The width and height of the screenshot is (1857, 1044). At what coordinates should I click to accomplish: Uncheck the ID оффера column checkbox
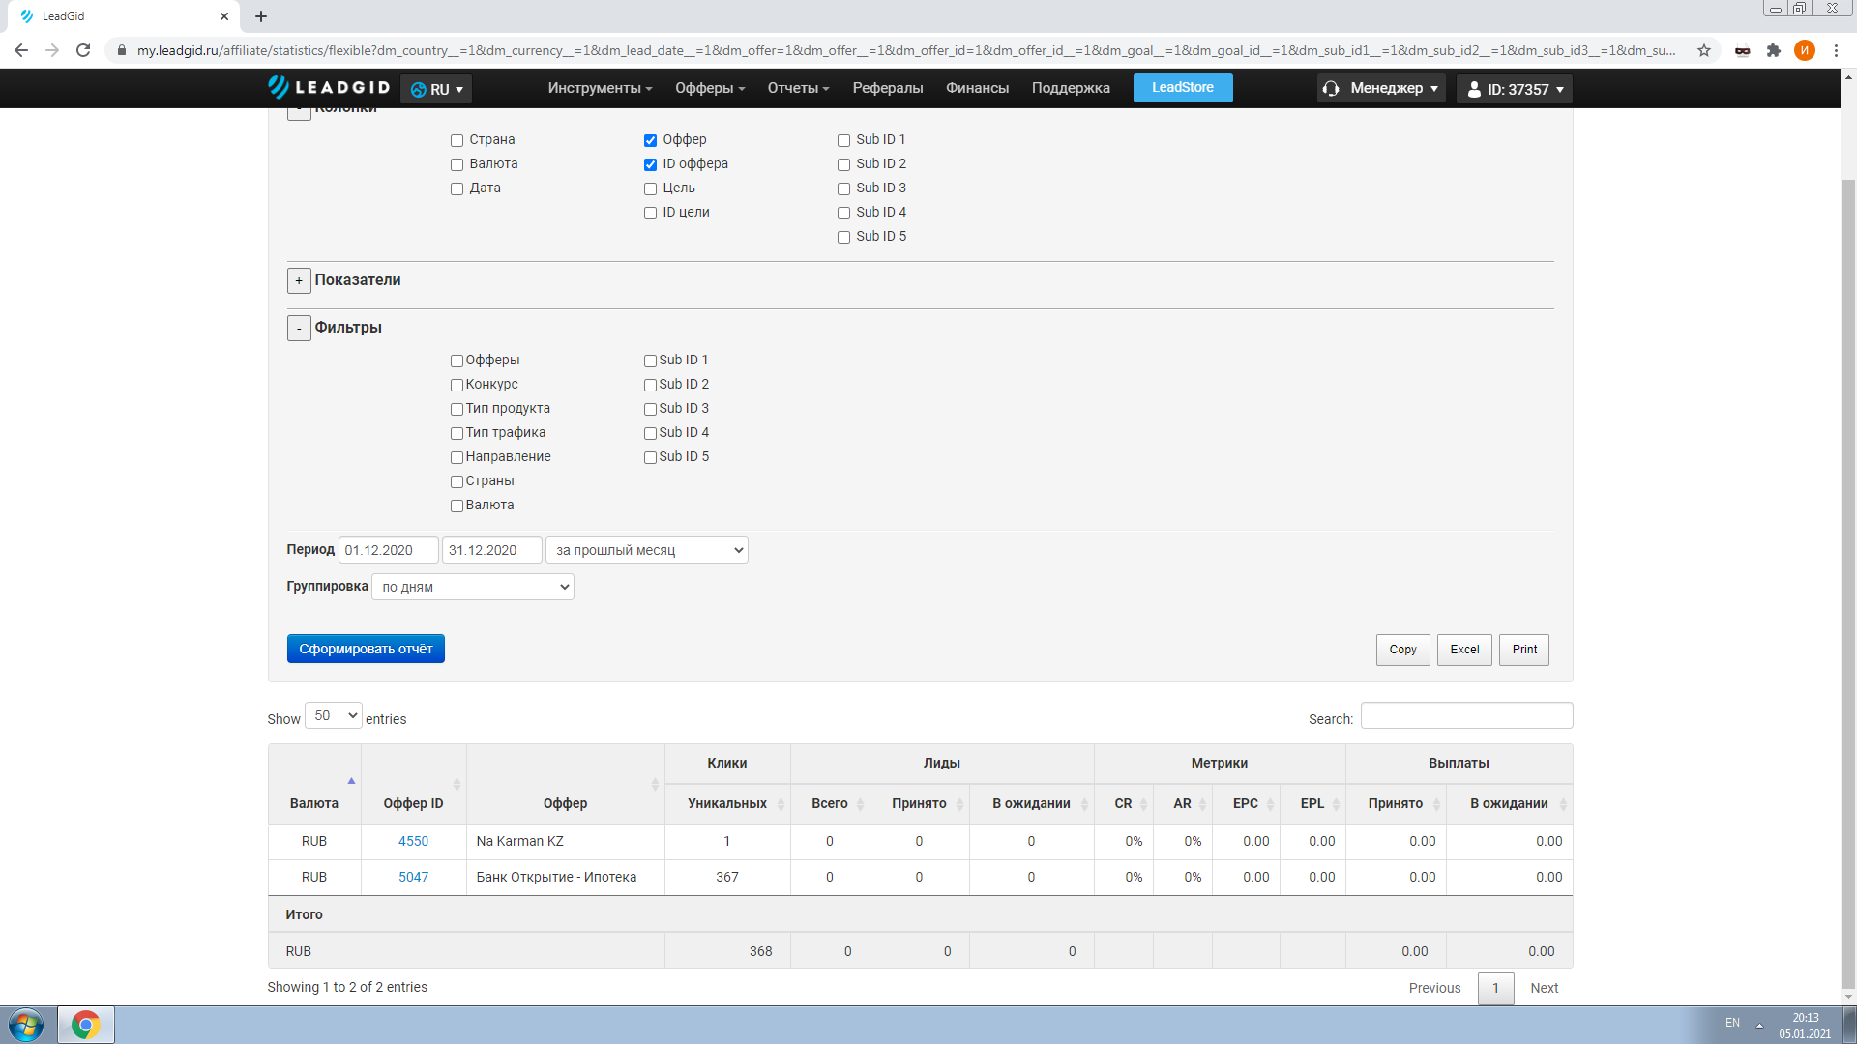point(651,164)
